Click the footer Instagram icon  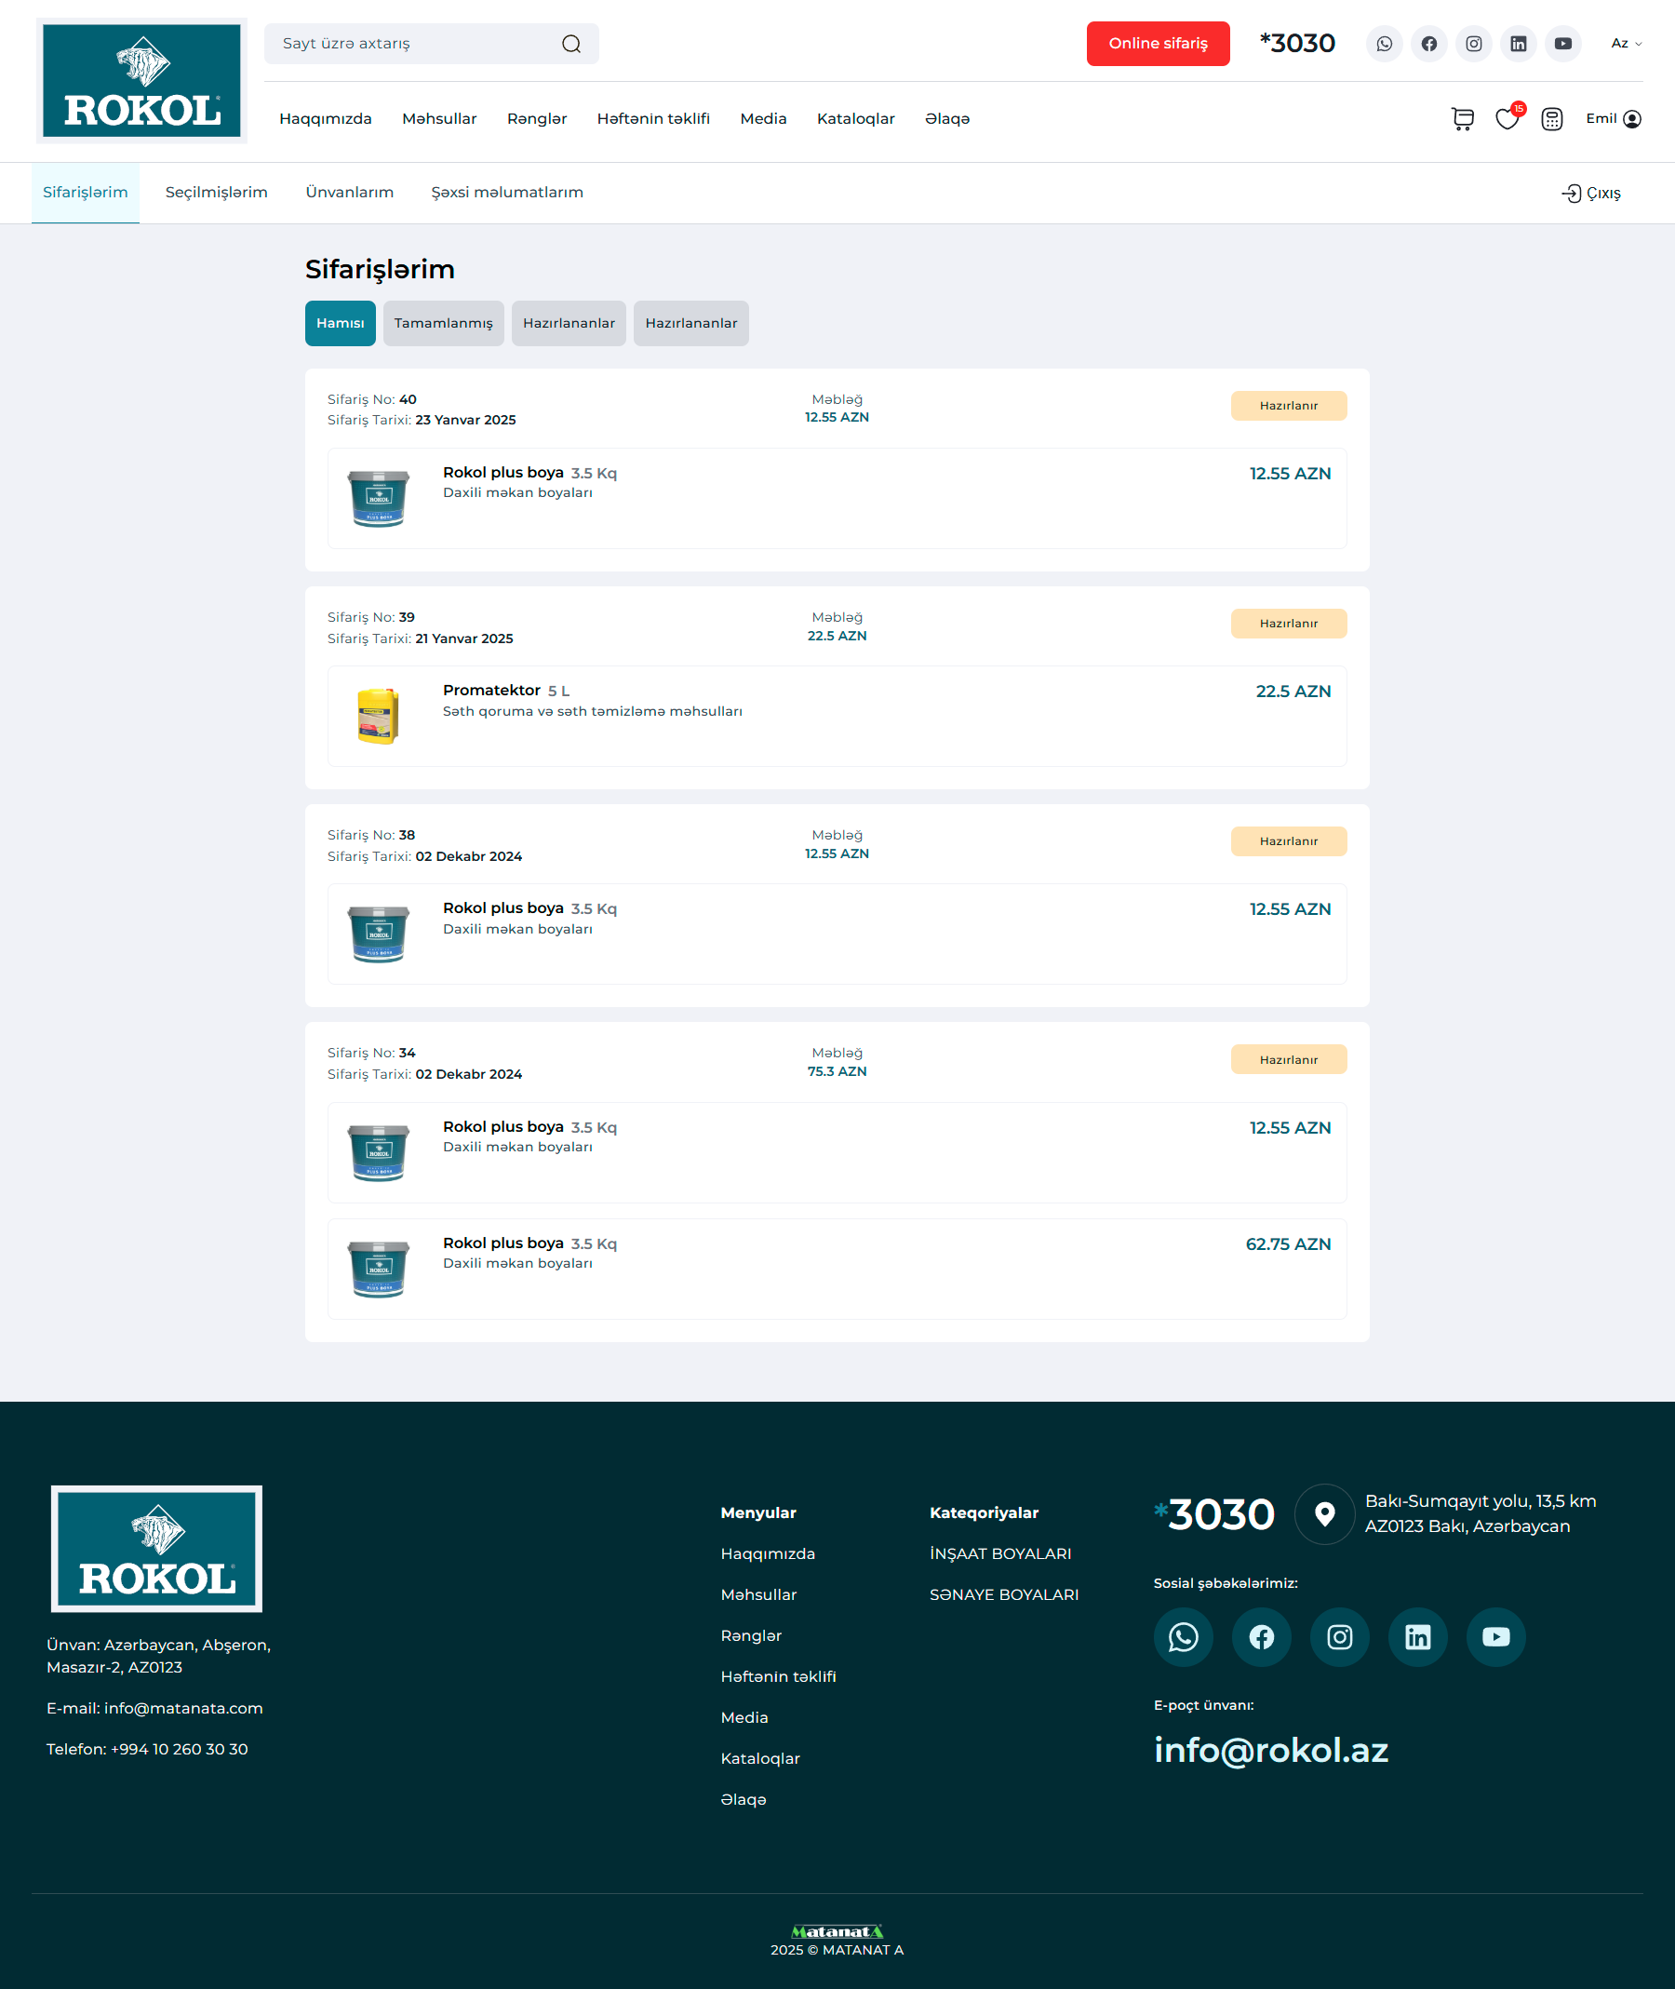point(1339,1636)
